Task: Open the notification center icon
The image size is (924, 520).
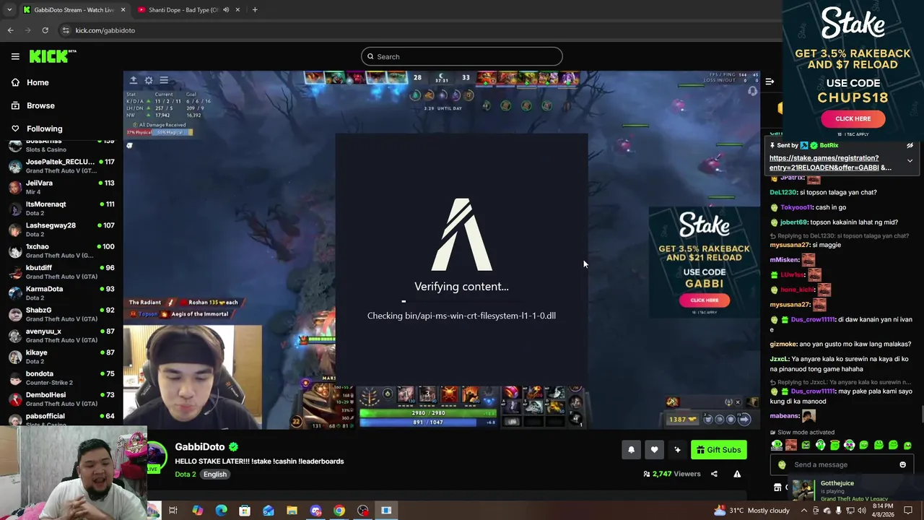Action: 908,511
